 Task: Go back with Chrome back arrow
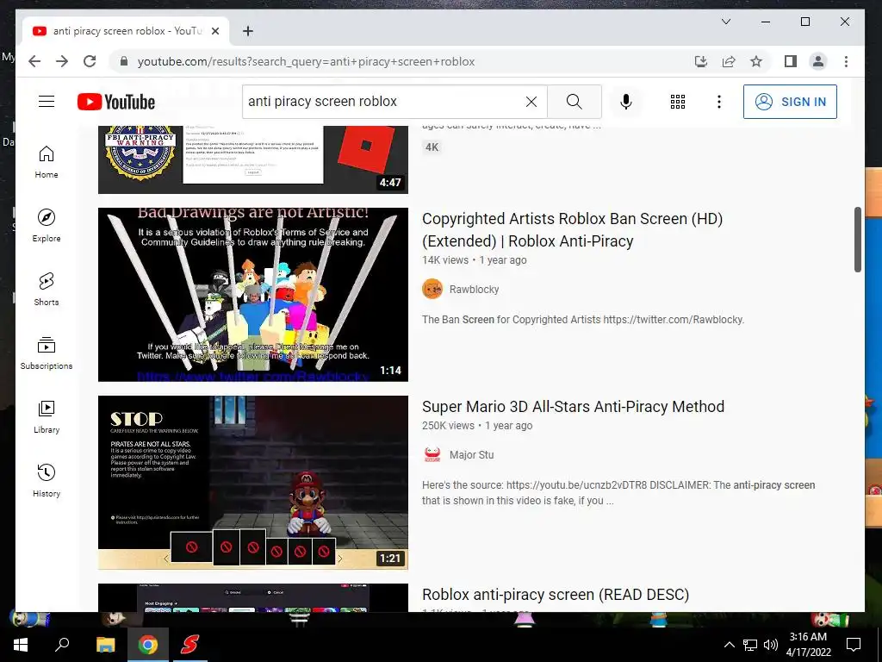[x=34, y=61]
